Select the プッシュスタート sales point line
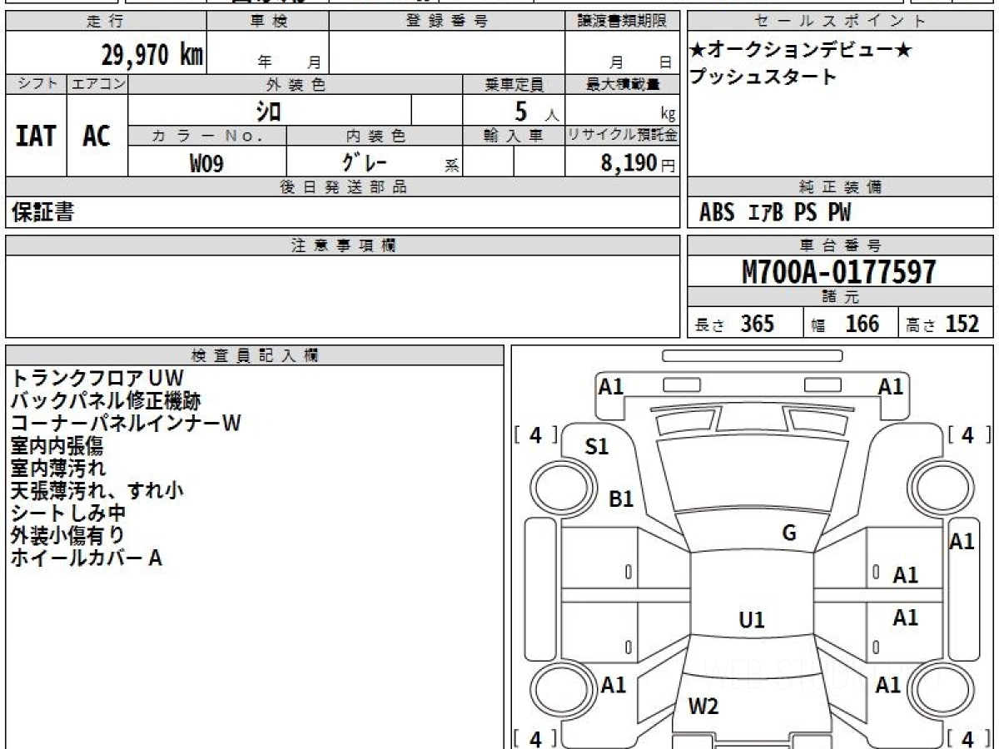 click(x=763, y=77)
